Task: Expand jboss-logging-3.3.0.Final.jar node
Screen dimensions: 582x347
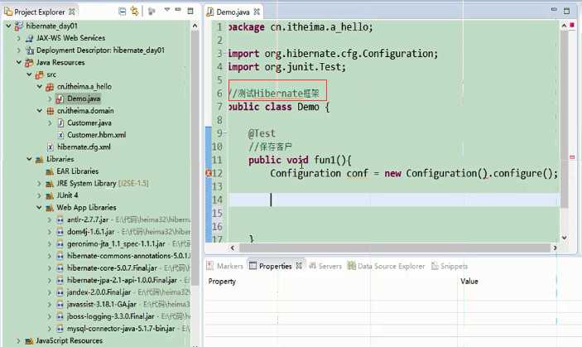Action: click(x=50, y=316)
